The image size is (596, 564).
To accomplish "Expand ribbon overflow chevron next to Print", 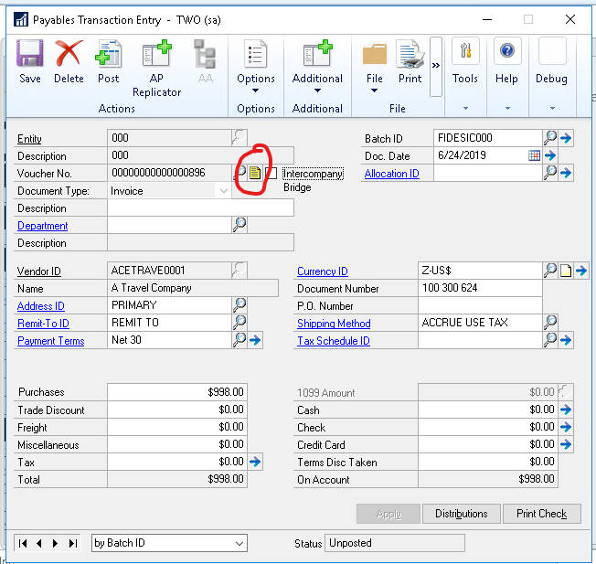I will click(436, 66).
